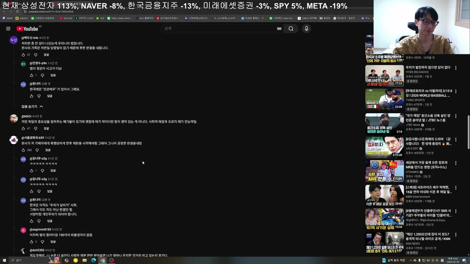This screenshot has height=264, width=470.
Task: Reply to the @asgrimm8165 comment
Action: point(53,242)
